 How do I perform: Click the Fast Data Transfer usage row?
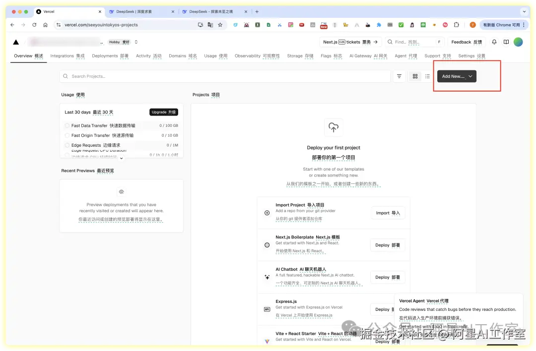click(122, 125)
